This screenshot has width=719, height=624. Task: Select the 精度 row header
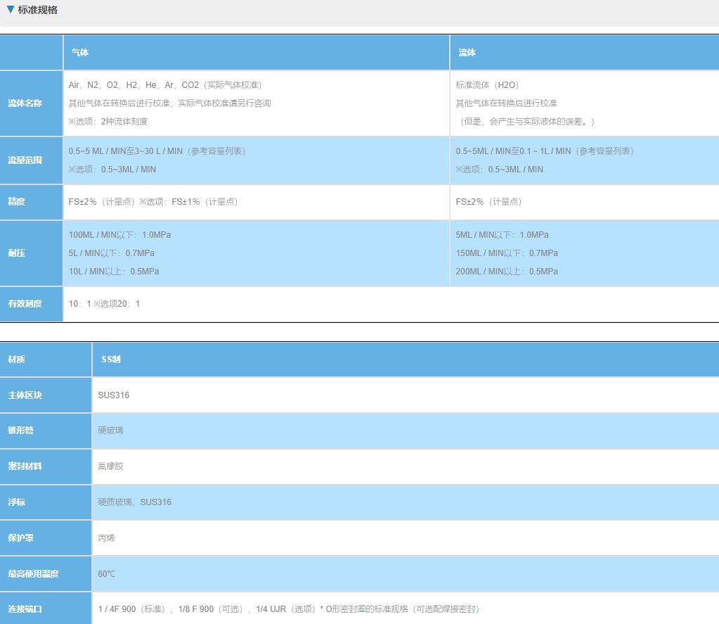tap(17, 202)
